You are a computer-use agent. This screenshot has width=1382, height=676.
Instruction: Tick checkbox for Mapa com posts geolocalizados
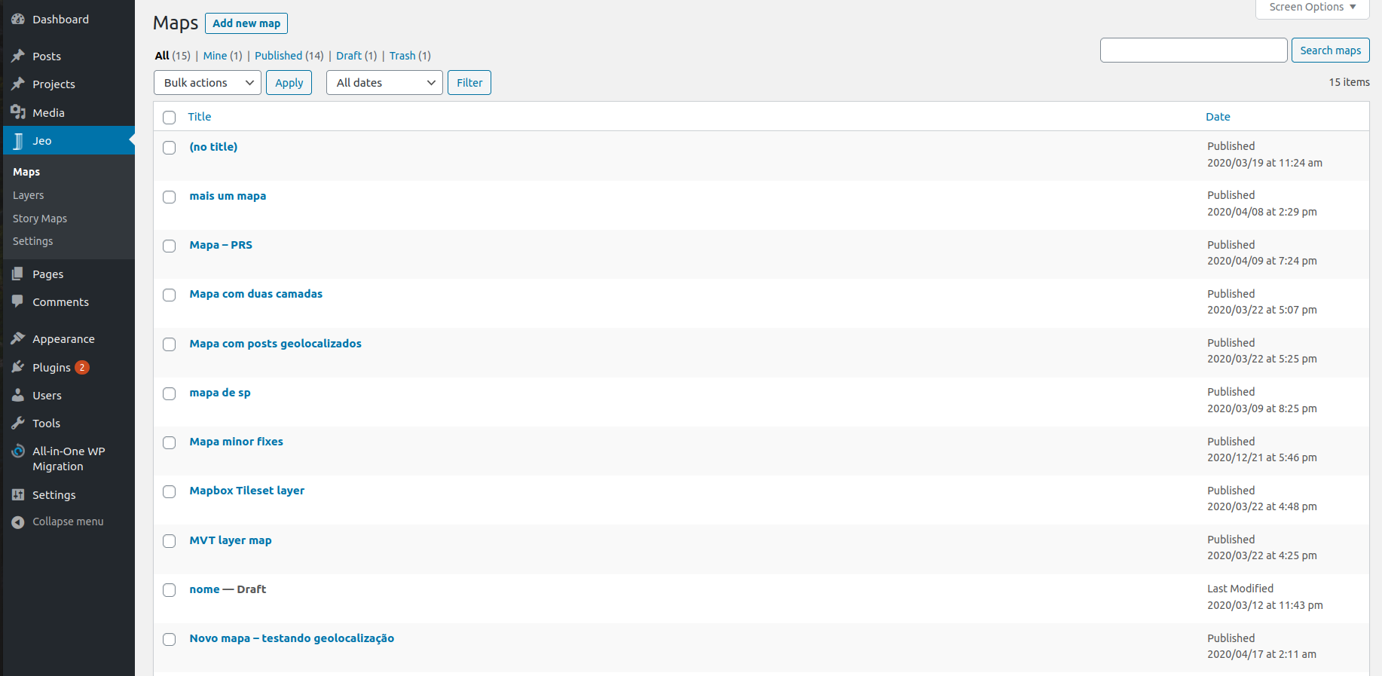point(170,344)
